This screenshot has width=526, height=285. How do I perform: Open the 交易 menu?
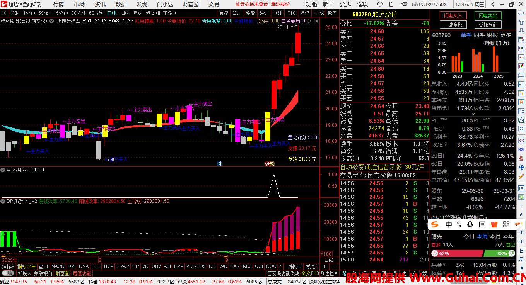(x=214, y=4)
